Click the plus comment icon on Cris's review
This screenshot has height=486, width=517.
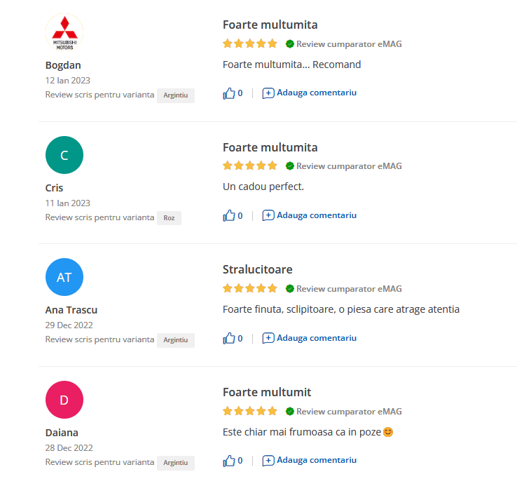tap(268, 216)
